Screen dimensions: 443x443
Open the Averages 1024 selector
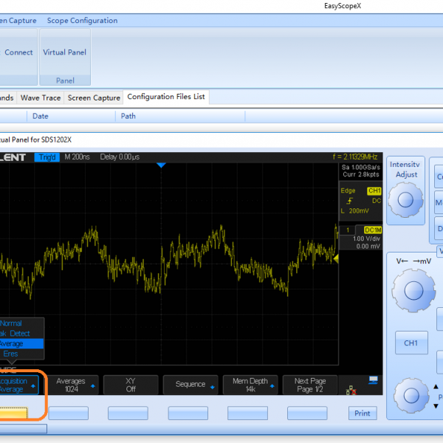coord(73,385)
